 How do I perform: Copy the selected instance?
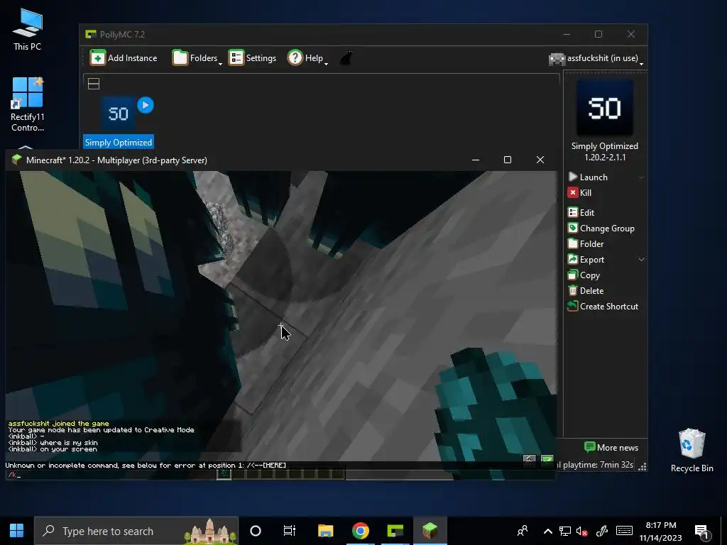584,275
